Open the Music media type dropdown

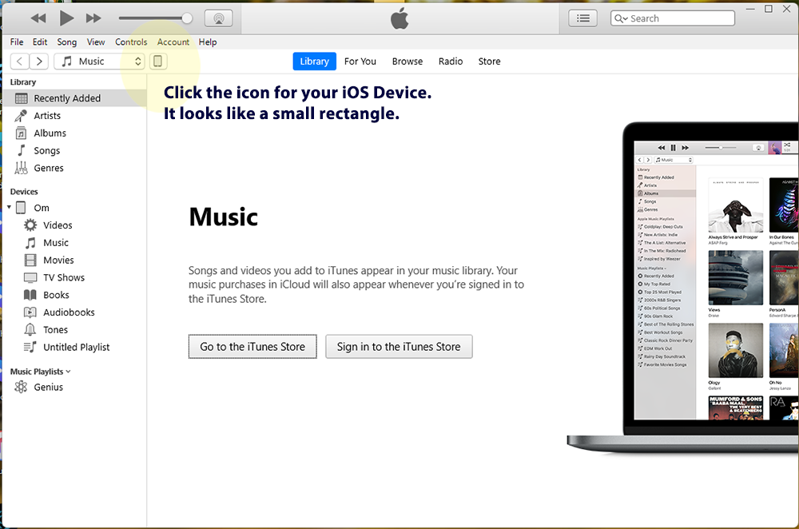[99, 62]
